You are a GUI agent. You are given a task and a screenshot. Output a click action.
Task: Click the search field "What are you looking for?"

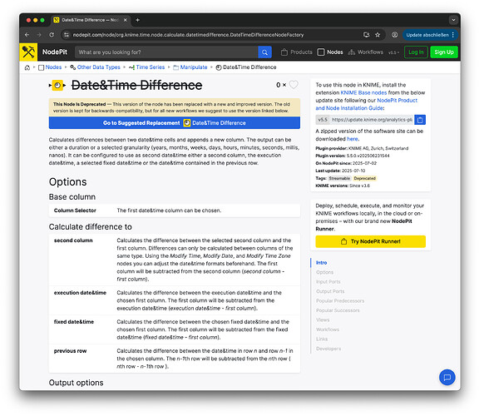(166, 52)
